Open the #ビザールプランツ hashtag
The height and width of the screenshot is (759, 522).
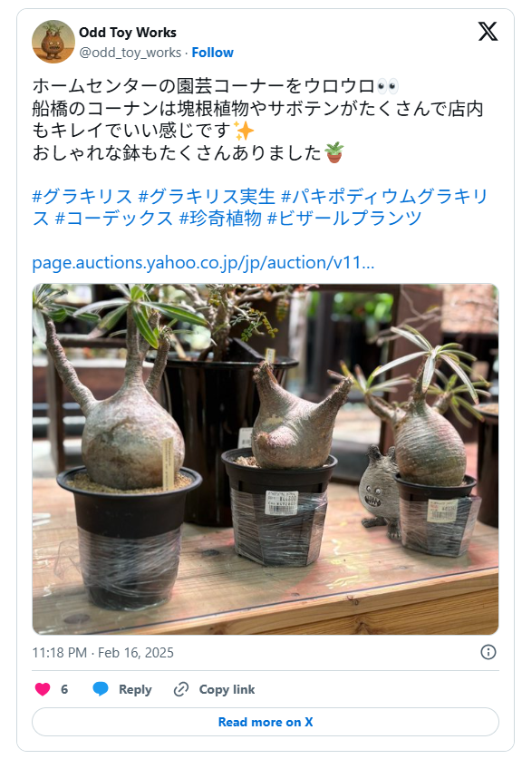[x=344, y=218]
